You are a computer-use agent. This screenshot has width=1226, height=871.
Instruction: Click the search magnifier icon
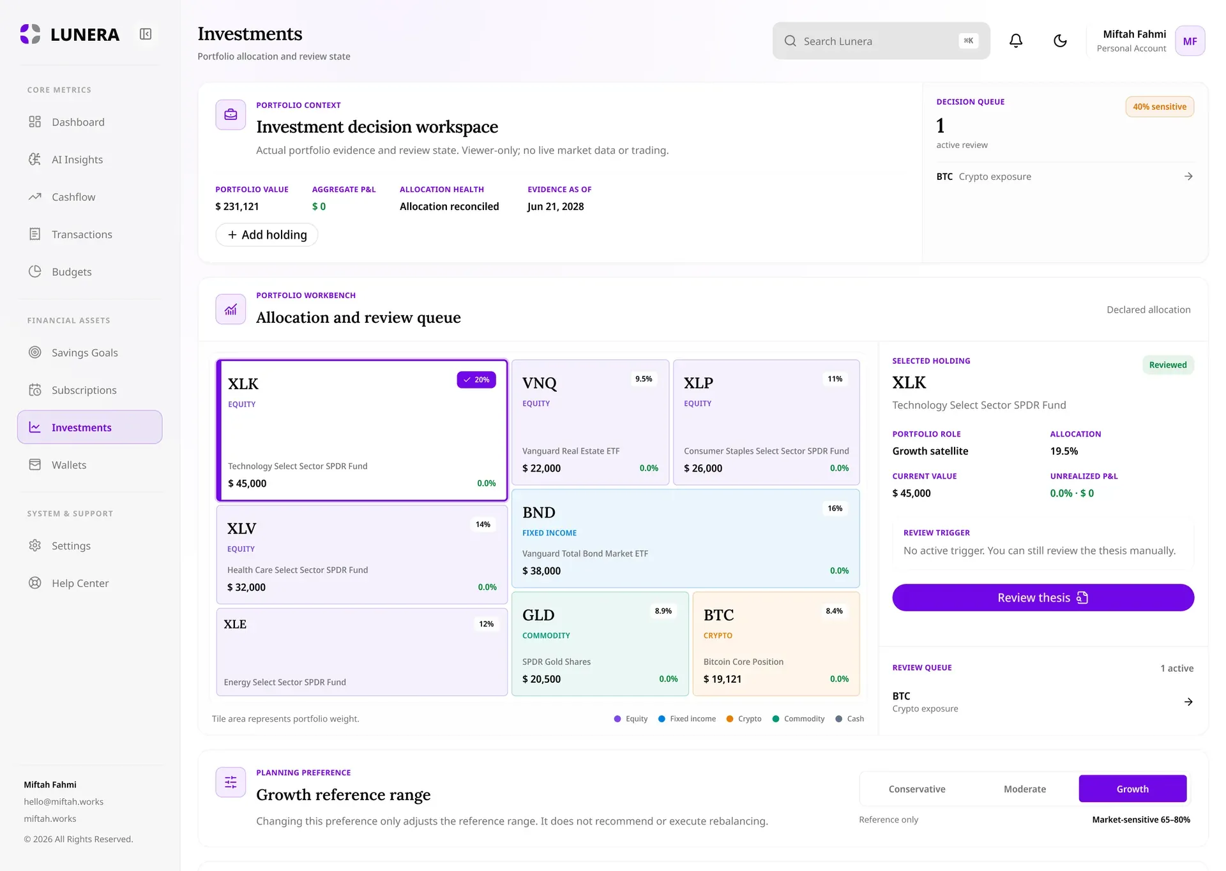pyautogui.click(x=791, y=41)
